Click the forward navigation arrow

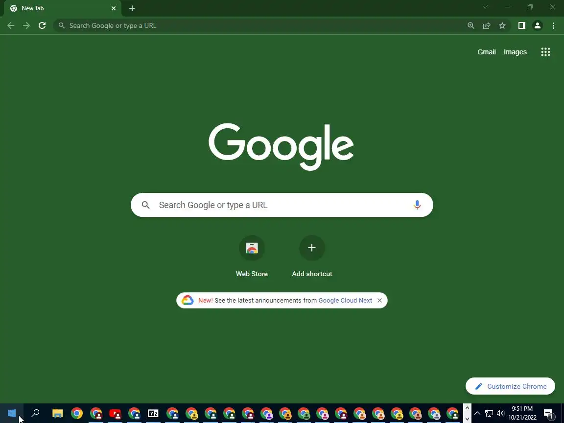point(26,25)
